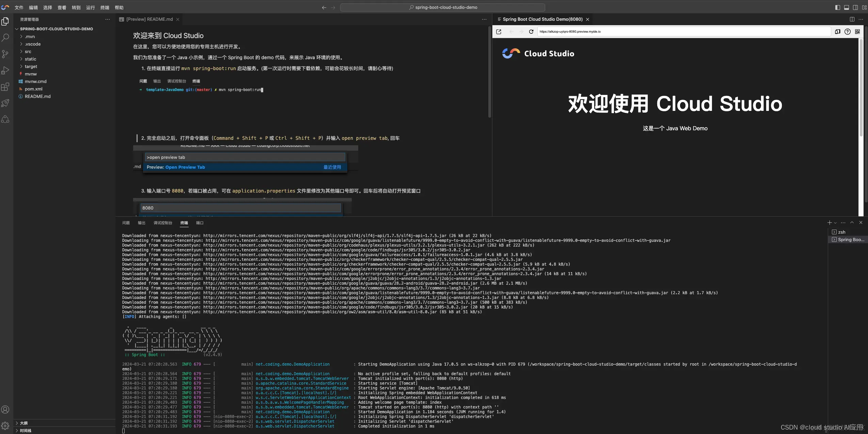The width and height of the screenshot is (868, 434).
Task: Open the Run and Debug view
Action: pos(5,70)
